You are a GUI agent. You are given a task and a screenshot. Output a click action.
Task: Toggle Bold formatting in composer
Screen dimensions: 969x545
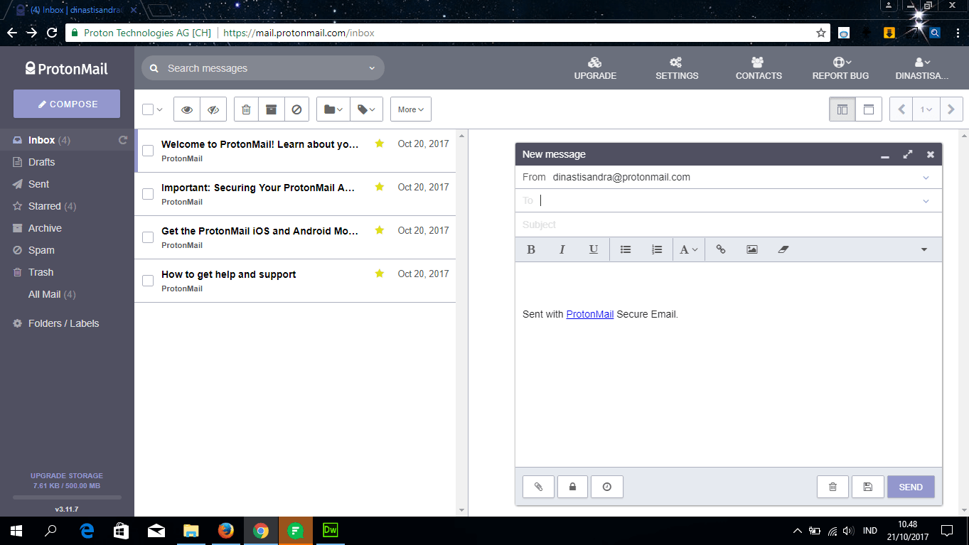(531, 249)
